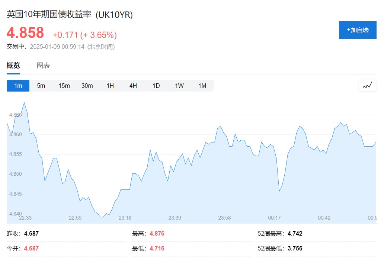Show the 1D daily chart
The height and width of the screenshot is (265, 384).
[156, 86]
